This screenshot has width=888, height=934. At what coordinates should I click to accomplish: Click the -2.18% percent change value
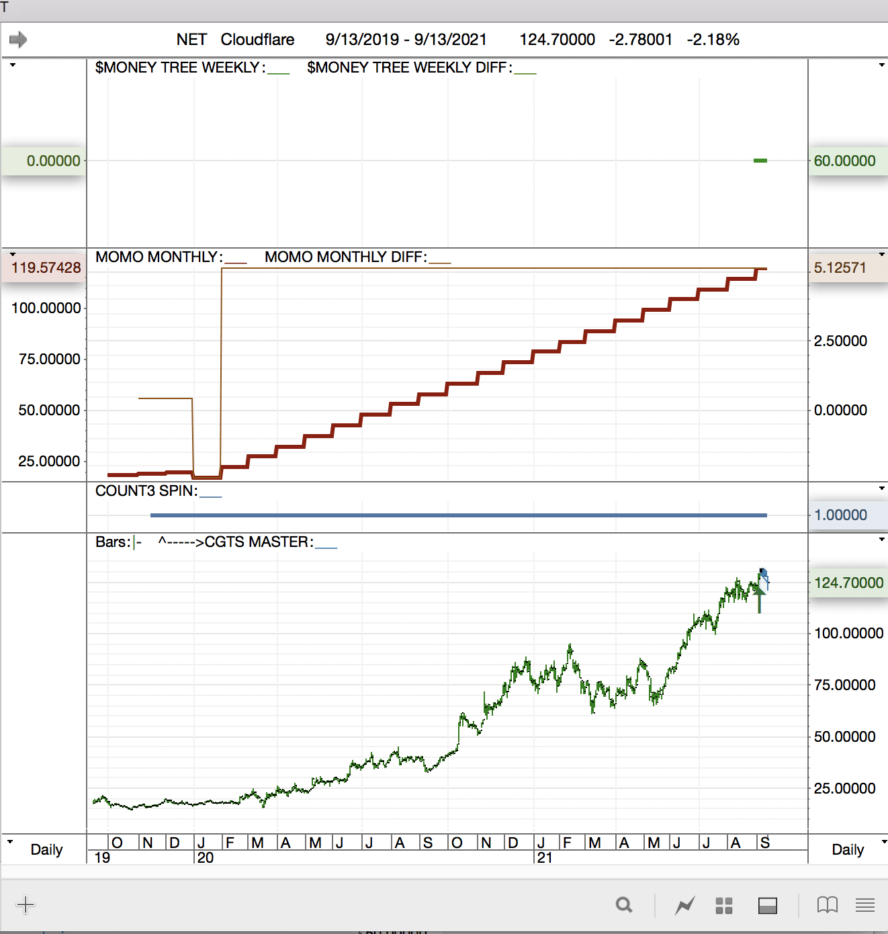713,40
